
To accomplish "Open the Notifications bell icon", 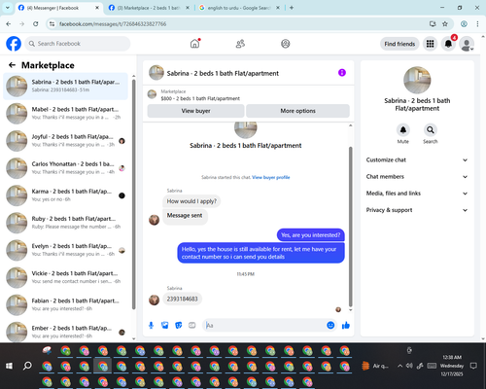I will click(448, 44).
